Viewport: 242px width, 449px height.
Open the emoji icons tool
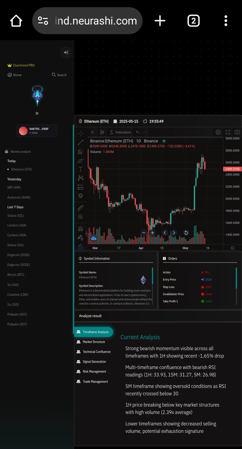tap(80, 196)
